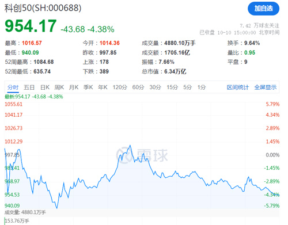Switch to the 五日 tab
The image size is (288, 225).
[29, 87]
